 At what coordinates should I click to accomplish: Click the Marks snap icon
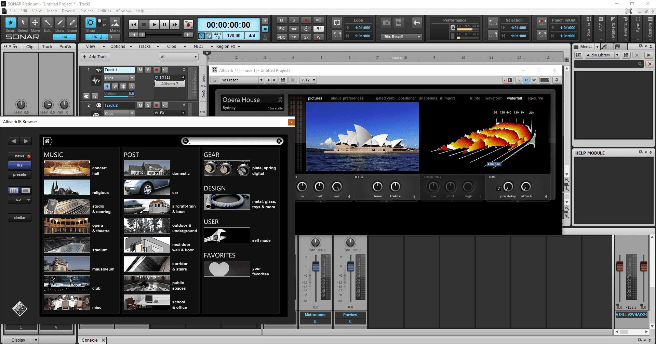[115, 23]
